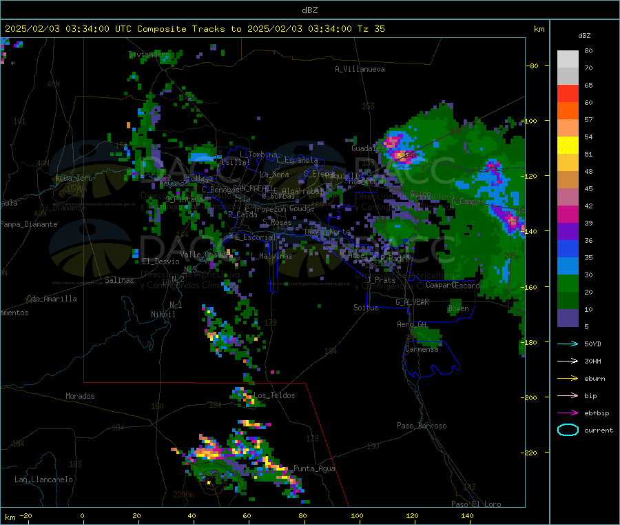Click the magenta eb+bip arrow legend icon
This screenshot has height=525, width=620.
568,413
